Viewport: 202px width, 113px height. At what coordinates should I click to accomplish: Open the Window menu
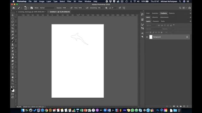[88, 1]
